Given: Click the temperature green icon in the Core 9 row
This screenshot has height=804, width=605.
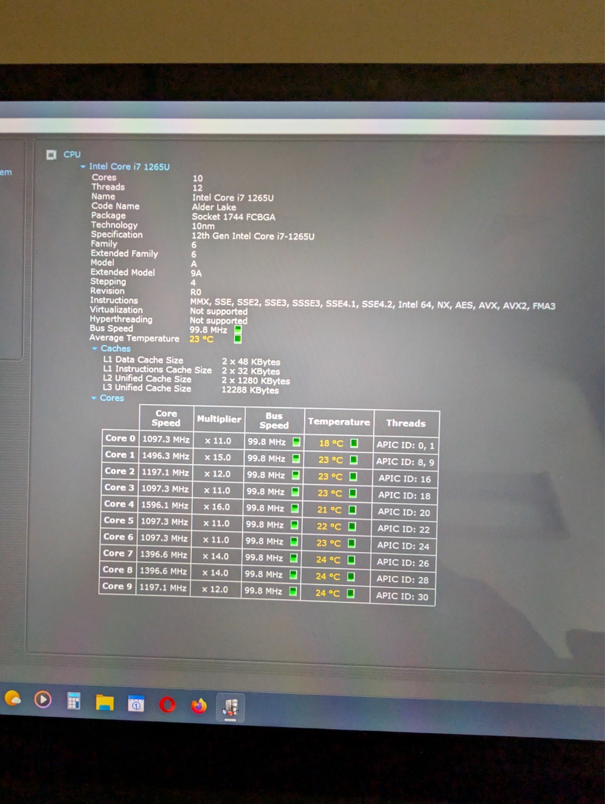Looking at the screenshot, I should coord(351,593).
